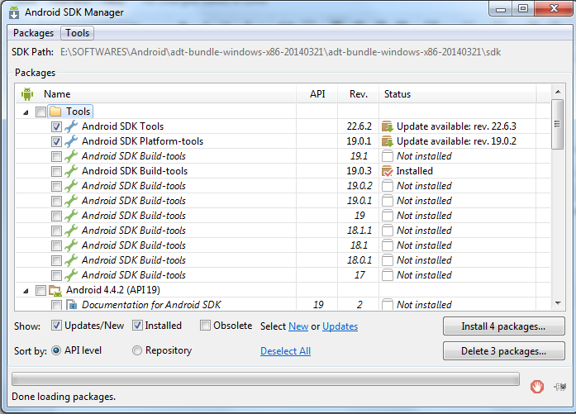Click the Not installed status icon for rev 18.1.1
The image size is (576, 414).
pyautogui.click(x=388, y=231)
